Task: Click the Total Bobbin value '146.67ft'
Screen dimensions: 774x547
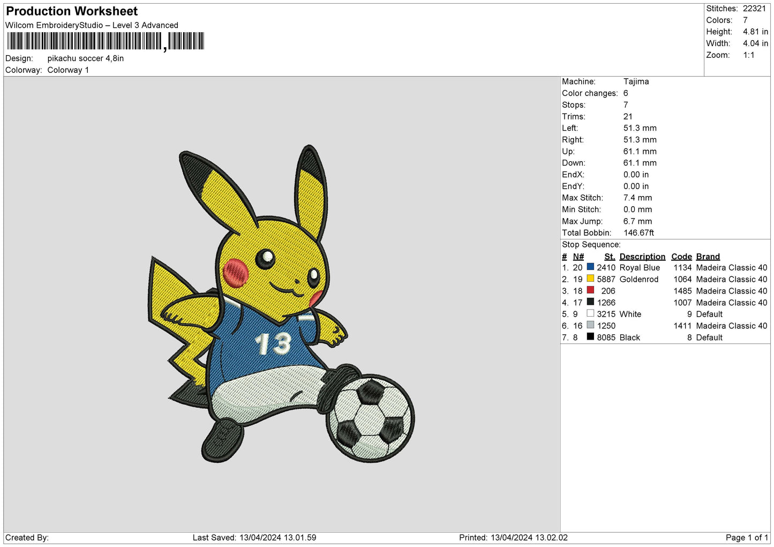Action: pos(639,233)
